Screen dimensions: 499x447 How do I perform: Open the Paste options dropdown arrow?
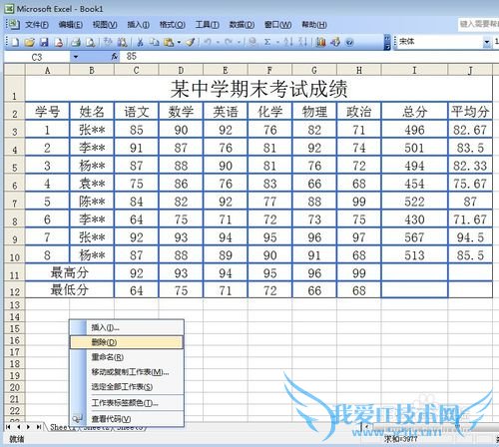pos(179,42)
